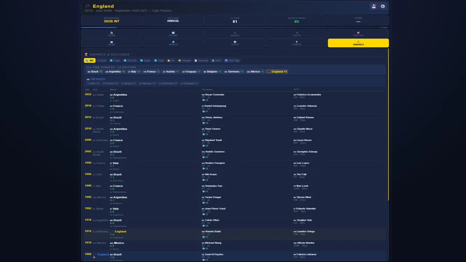Open the HOF Mgr sub-tab

coord(232,60)
